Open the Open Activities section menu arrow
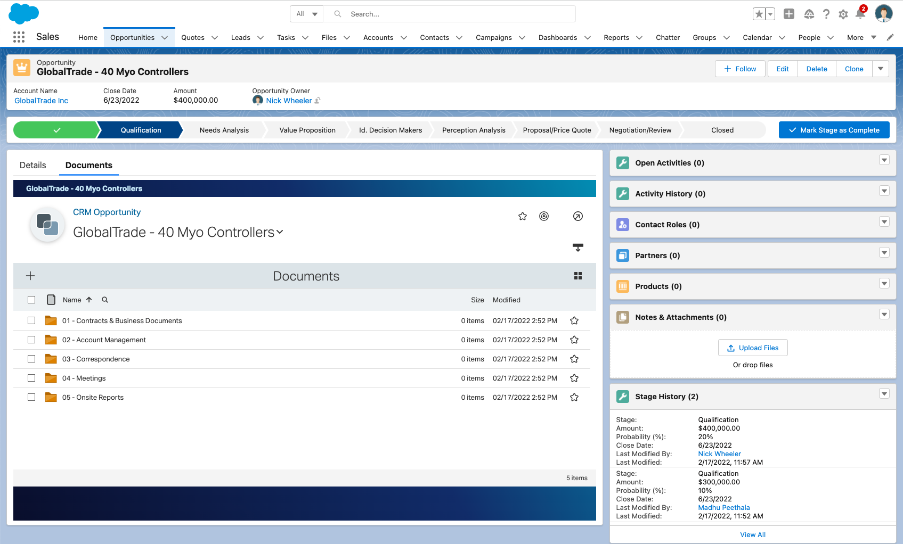 click(x=884, y=160)
